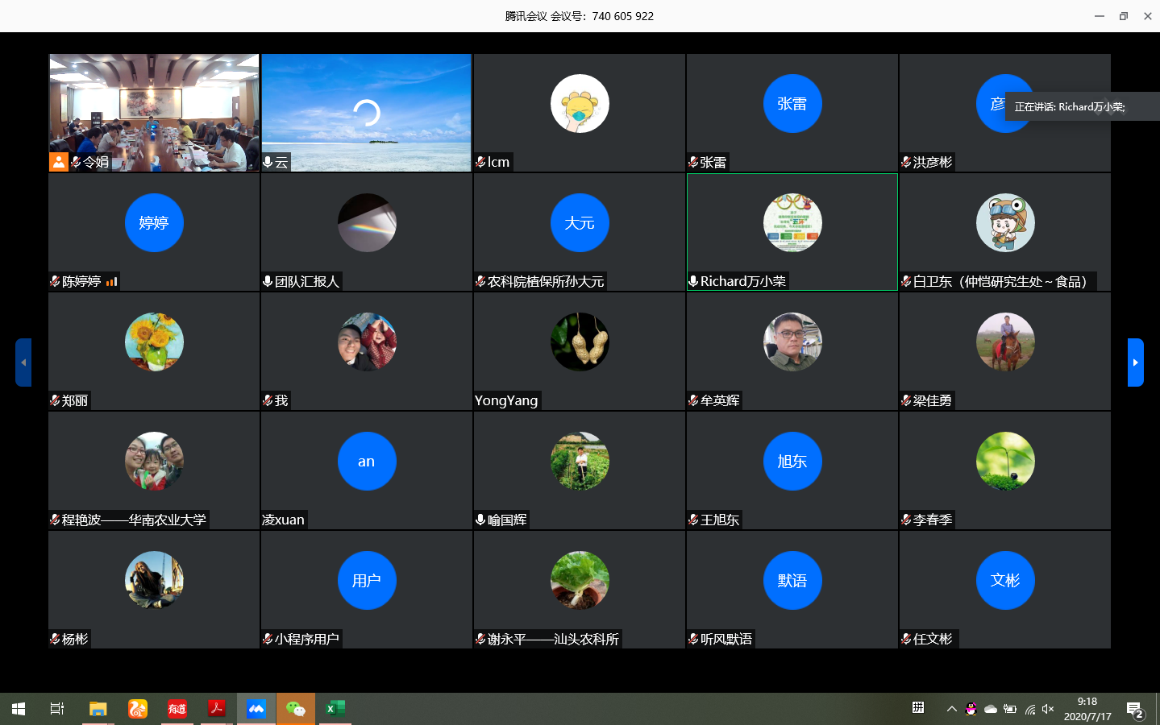Click the microphone icon beside Richard万小荣

coord(693,281)
